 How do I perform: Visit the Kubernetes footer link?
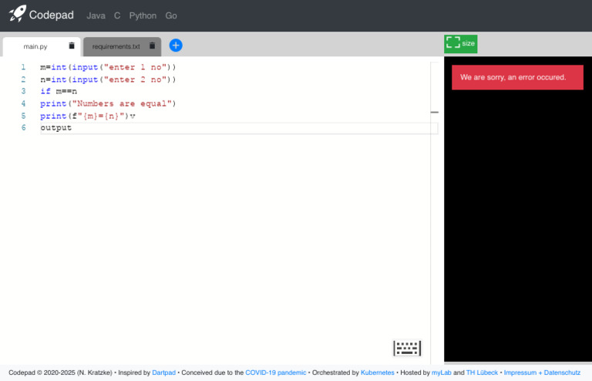point(378,373)
